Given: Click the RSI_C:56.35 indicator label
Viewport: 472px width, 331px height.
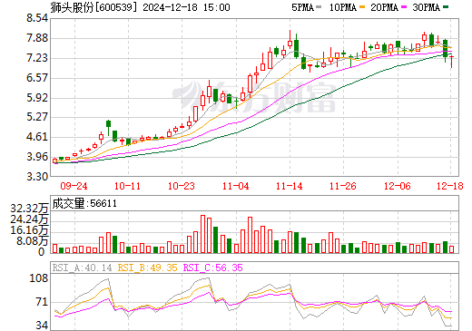Looking at the screenshot, I should click(213, 268).
